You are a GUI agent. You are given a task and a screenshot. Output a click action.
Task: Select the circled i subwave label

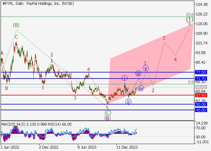click(x=124, y=78)
